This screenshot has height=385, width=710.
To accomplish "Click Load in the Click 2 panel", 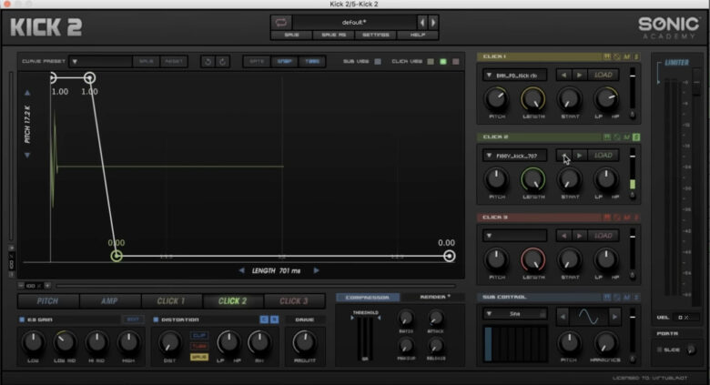I will 603,156.
